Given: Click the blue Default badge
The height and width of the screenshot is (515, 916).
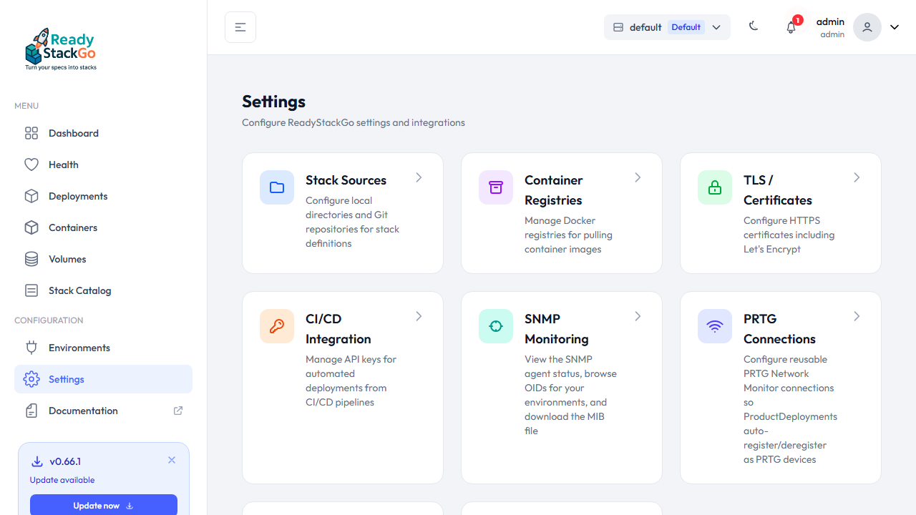Looking at the screenshot, I should tap(686, 27).
